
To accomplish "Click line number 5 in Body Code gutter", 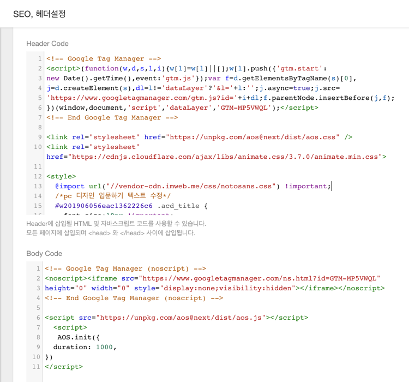I will [38, 308].
